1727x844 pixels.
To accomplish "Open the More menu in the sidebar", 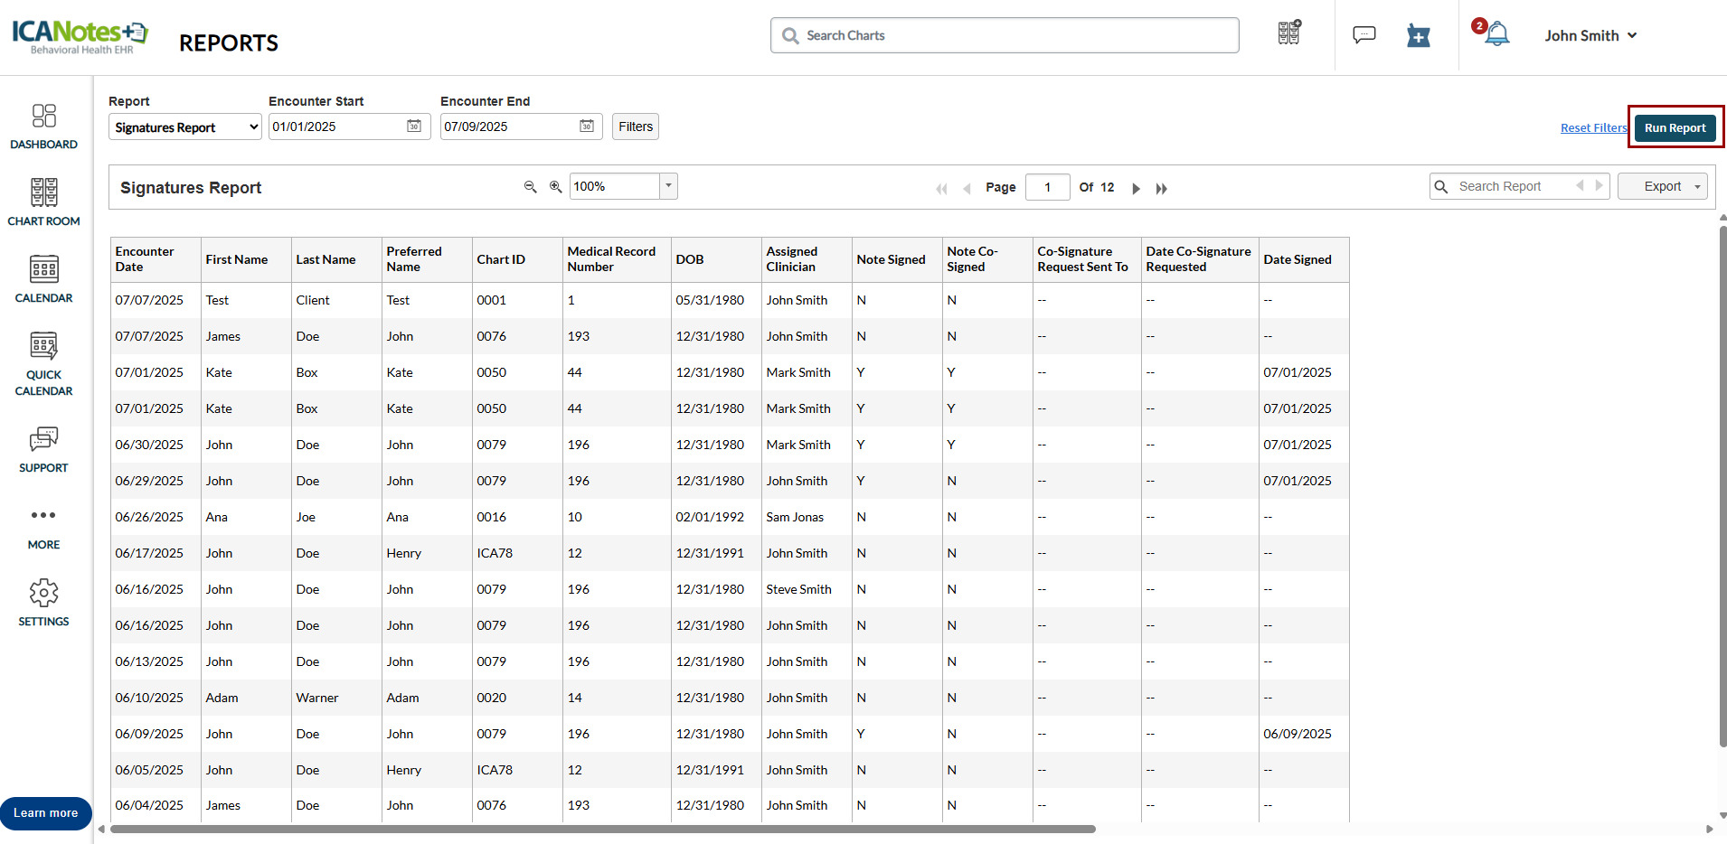I will pos(43,527).
